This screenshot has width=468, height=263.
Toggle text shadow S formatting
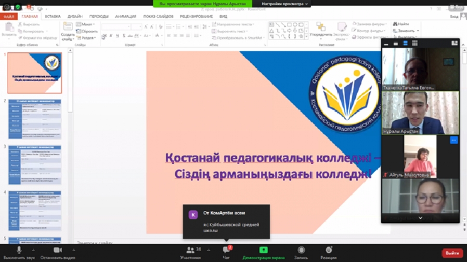(124, 36)
